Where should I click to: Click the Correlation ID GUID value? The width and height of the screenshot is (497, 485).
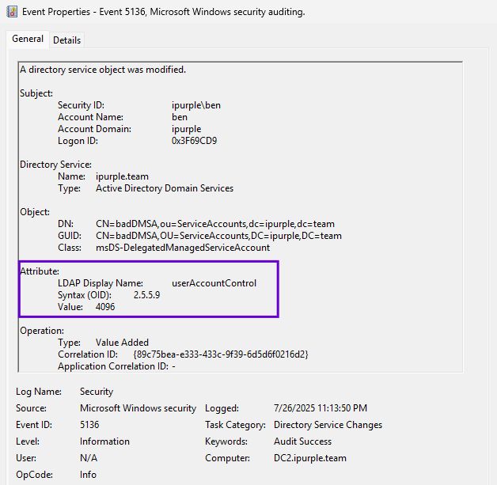click(221, 354)
